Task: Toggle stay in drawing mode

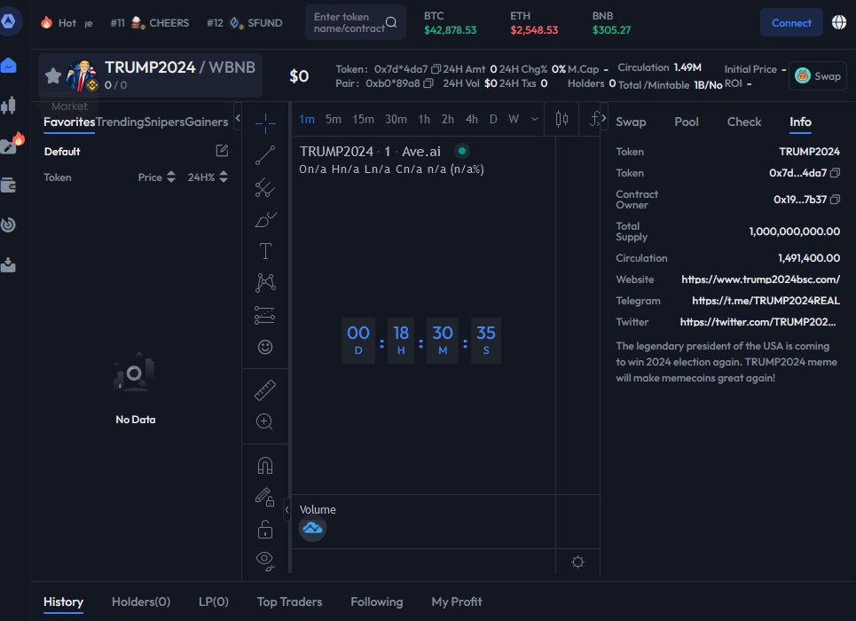Action: tap(264, 497)
